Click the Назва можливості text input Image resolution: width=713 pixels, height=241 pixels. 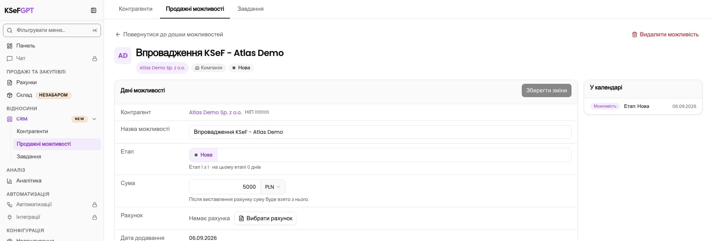[x=380, y=132]
